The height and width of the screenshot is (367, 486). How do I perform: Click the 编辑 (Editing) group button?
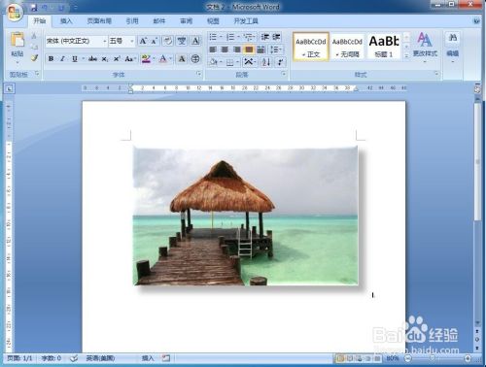(453, 47)
